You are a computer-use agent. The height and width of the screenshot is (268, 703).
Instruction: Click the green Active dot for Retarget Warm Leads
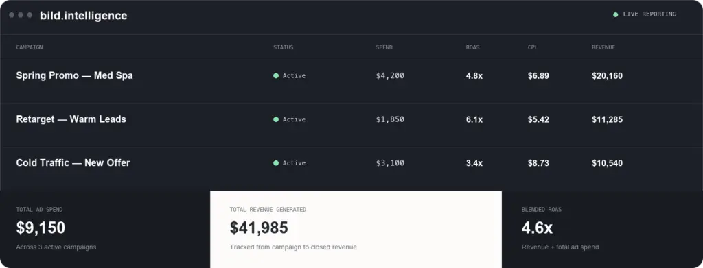(x=276, y=119)
